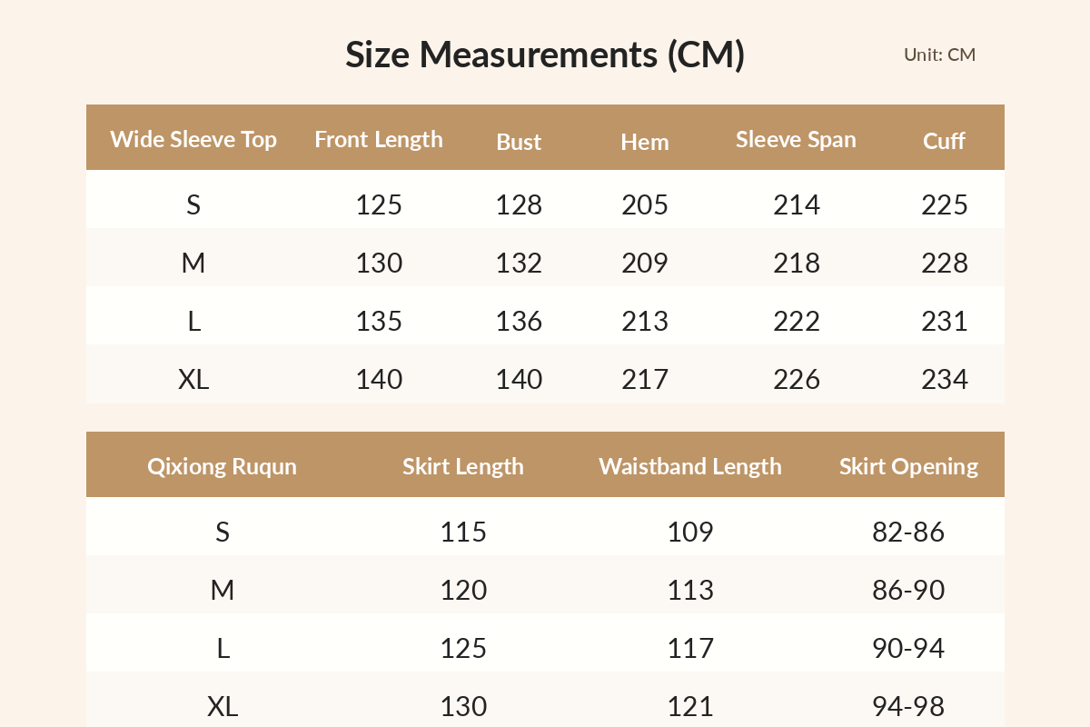Click the Unit: CM label
The width and height of the screenshot is (1090, 727).
coord(939,55)
